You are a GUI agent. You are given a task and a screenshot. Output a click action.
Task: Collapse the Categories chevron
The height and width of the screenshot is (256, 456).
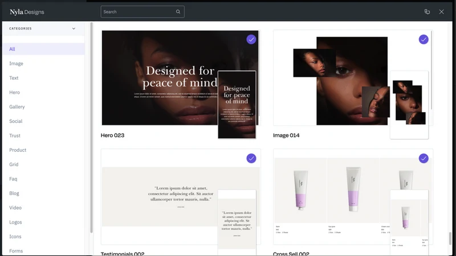click(x=74, y=28)
